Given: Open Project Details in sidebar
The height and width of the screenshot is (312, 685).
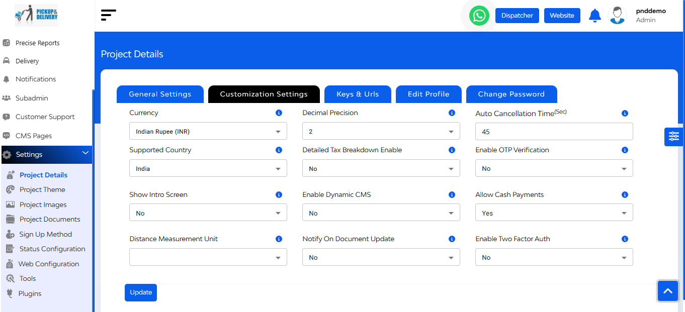Looking at the screenshot, I should (x=43, y=175).
